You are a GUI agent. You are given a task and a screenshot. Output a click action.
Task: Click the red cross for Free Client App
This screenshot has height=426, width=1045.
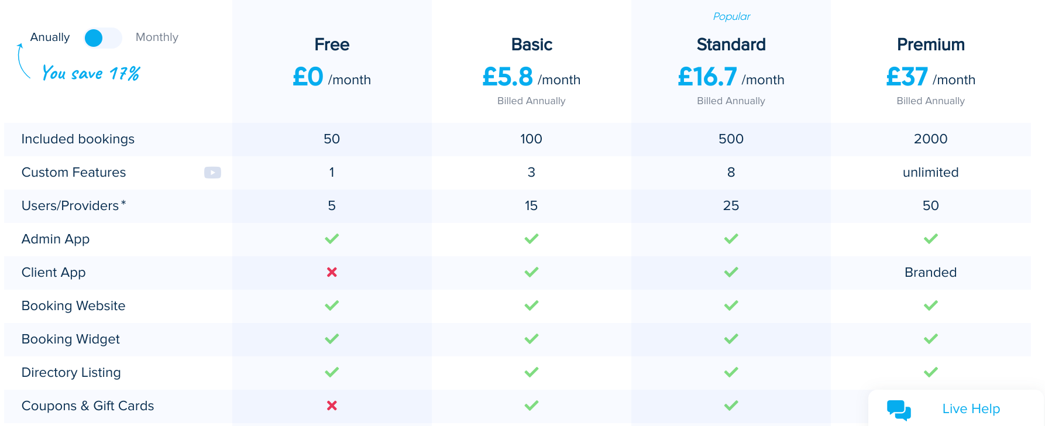332,272
